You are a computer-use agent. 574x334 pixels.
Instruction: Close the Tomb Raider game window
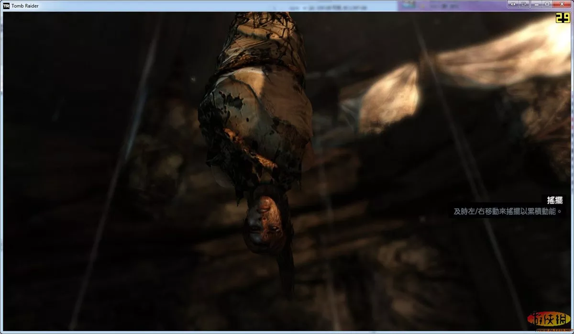click(562, 4)
